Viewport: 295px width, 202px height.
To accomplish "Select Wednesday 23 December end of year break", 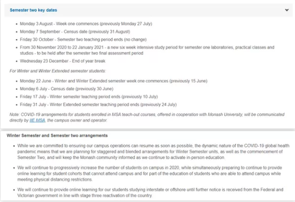I will pos(63,61).
